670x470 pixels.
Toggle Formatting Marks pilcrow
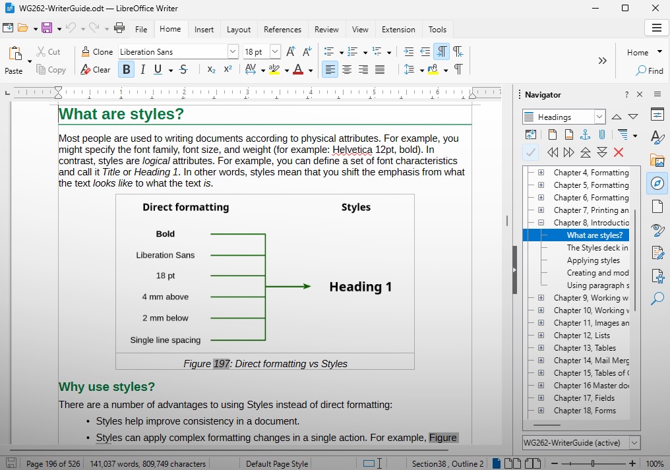click(x=458, y=70)
